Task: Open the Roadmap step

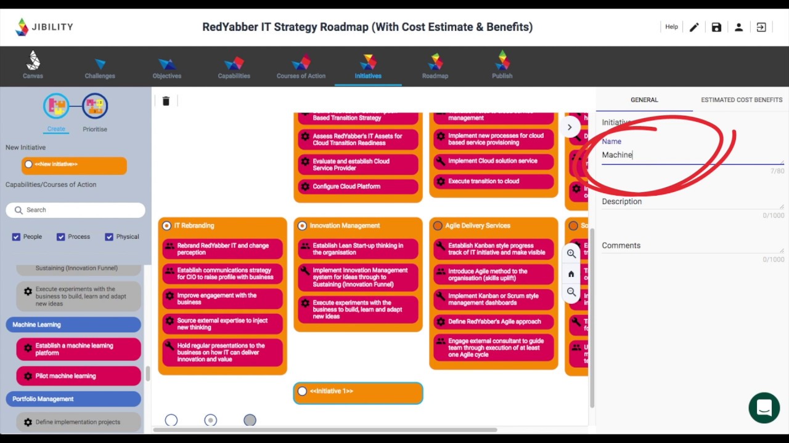Action: click(435, 66)
